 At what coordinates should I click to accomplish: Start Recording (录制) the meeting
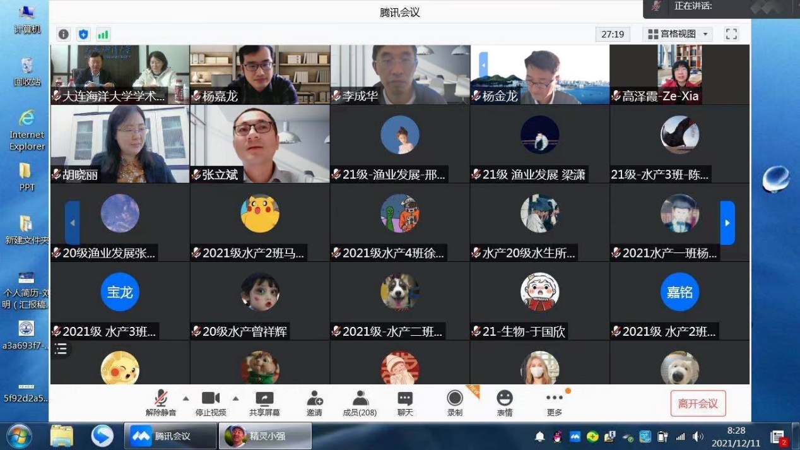[454, 403]
